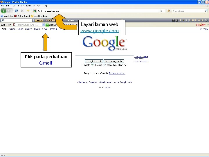Open the File menu
Screen dimensions: 209x157
pyautogui.click(x=2, y=6)
